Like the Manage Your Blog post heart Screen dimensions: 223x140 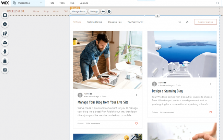click(x=136, y=124)
